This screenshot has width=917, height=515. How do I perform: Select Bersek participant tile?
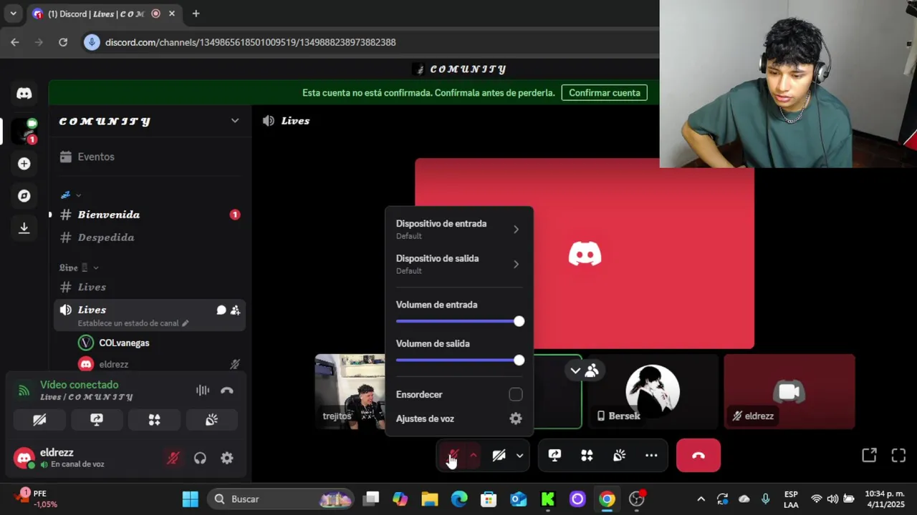[x=653, y=392]
